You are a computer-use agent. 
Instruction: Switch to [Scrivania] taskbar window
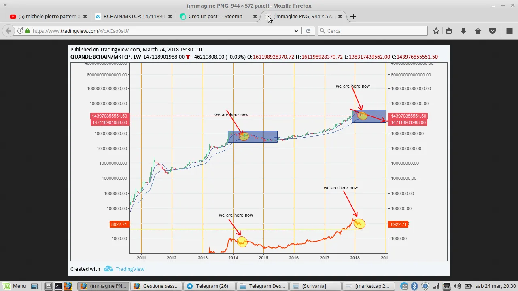[316, 286]
